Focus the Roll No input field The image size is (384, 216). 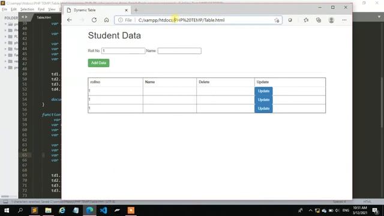click(x=123, y=50)
